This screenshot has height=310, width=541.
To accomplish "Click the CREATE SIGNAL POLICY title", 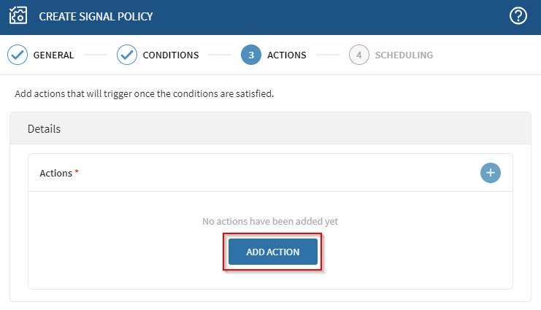I will pos(96,16).
